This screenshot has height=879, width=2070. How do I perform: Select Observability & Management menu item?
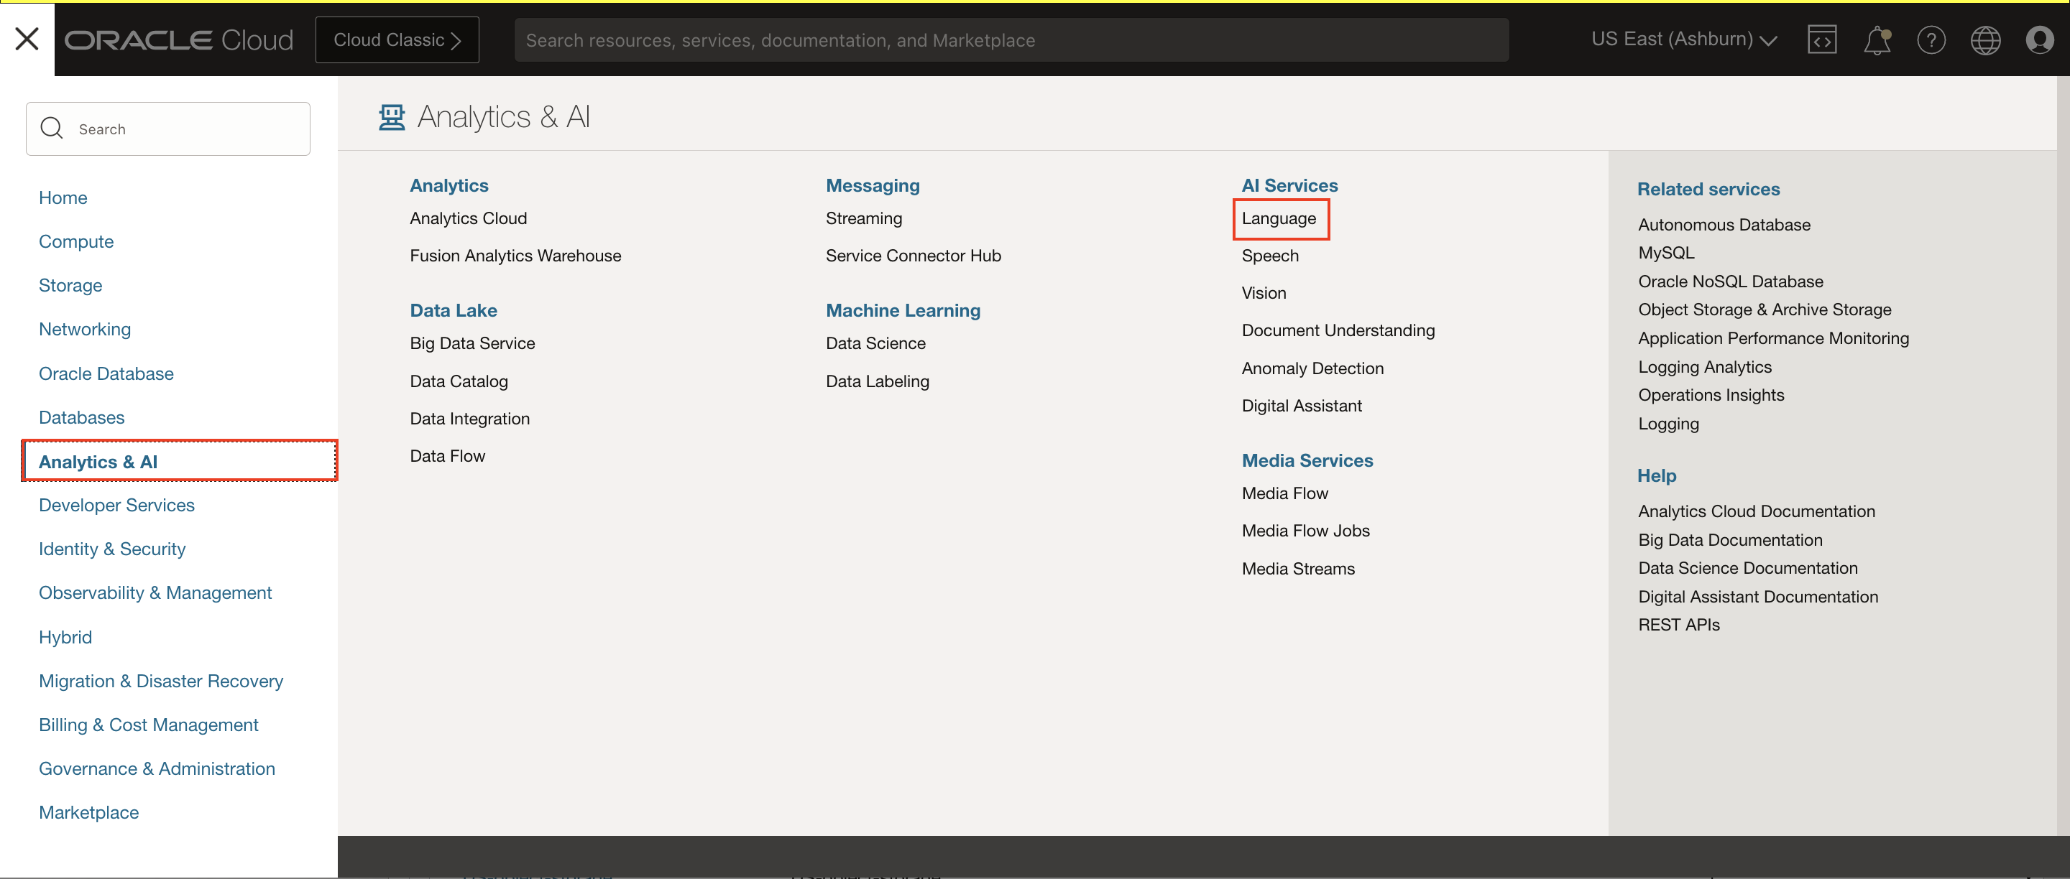[x=155, y=592]
